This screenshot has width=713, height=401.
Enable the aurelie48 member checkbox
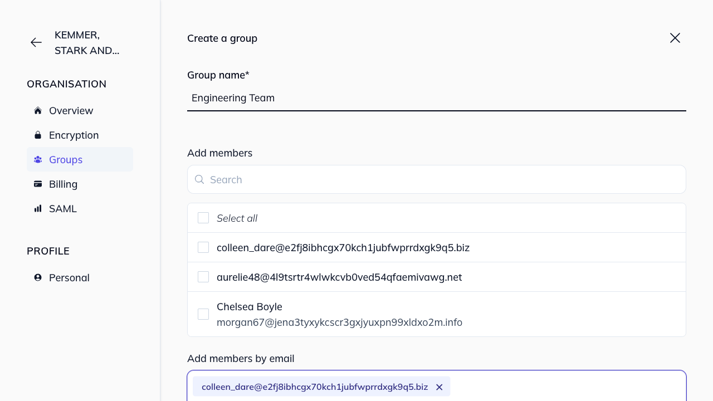[x=203, y=277]
